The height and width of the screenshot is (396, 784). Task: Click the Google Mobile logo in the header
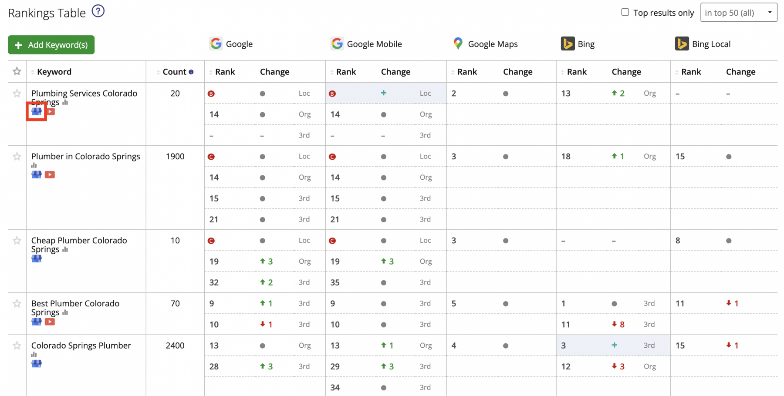pyautogui.click(x=337, y=44)
